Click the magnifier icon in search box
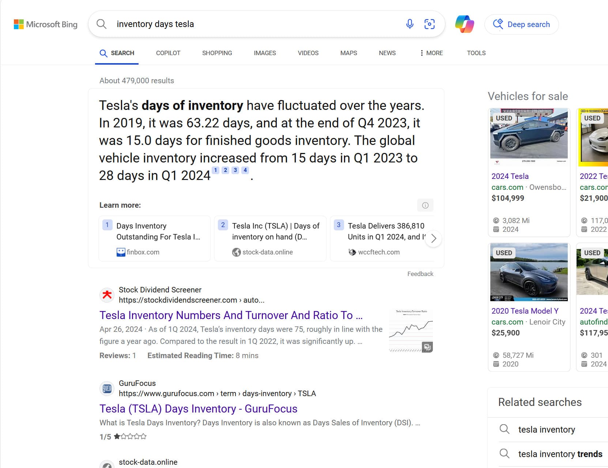Screen dimensions: 608x468 point(101,24)
